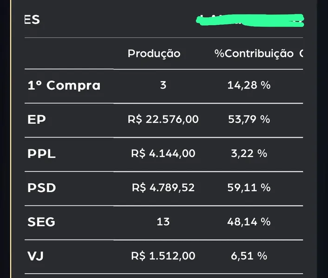Click the Produção column header
The height and width of the screenshot is (278, 328).
click(x=154, y=54)
